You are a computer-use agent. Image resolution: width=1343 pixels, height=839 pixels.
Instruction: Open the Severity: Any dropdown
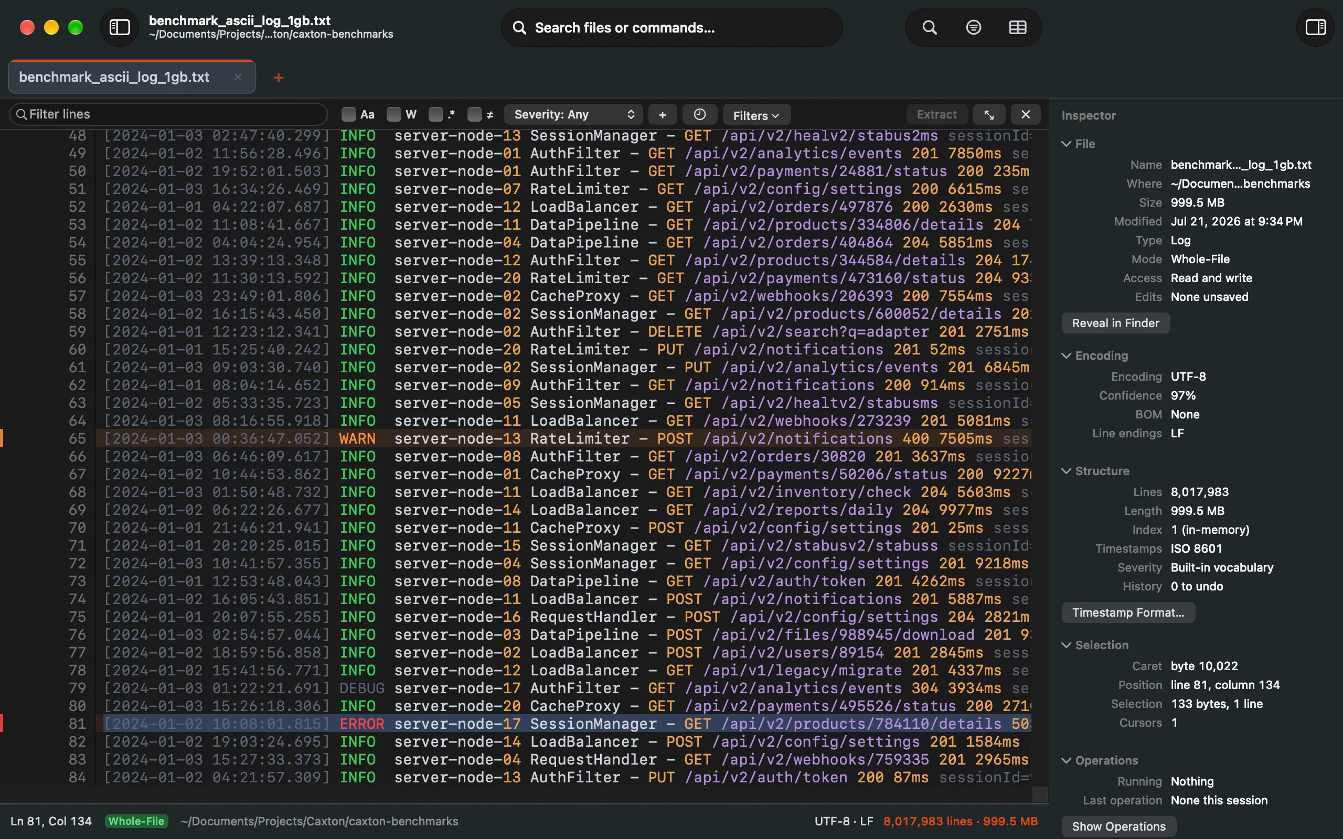pos(573,115)
